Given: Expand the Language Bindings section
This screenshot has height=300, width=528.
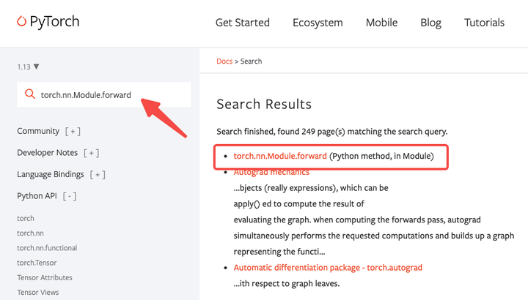Looking at the screenshot, I should [98, 175].
